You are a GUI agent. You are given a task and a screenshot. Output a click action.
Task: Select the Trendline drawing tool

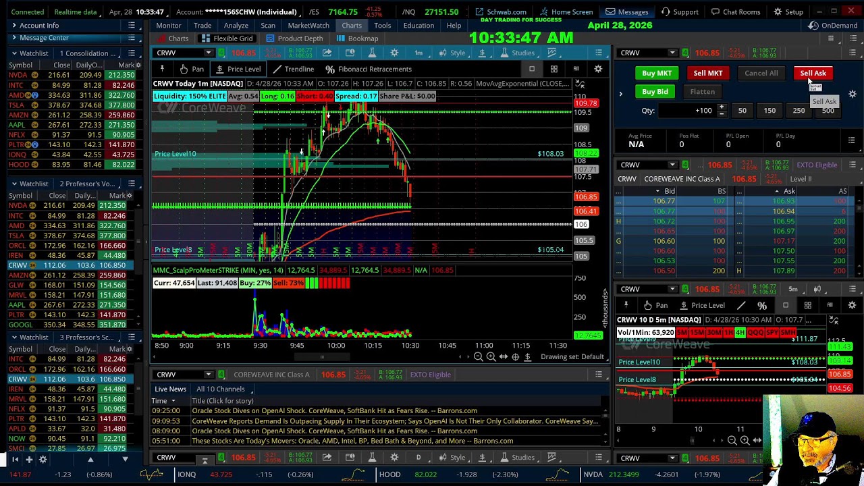pyautogui.click(x=293, y=69)
